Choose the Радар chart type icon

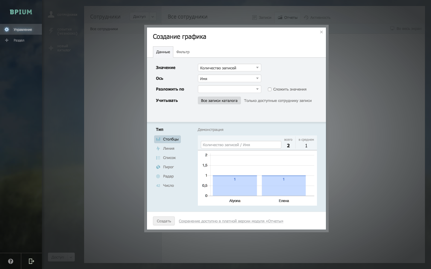click(158, 176)
